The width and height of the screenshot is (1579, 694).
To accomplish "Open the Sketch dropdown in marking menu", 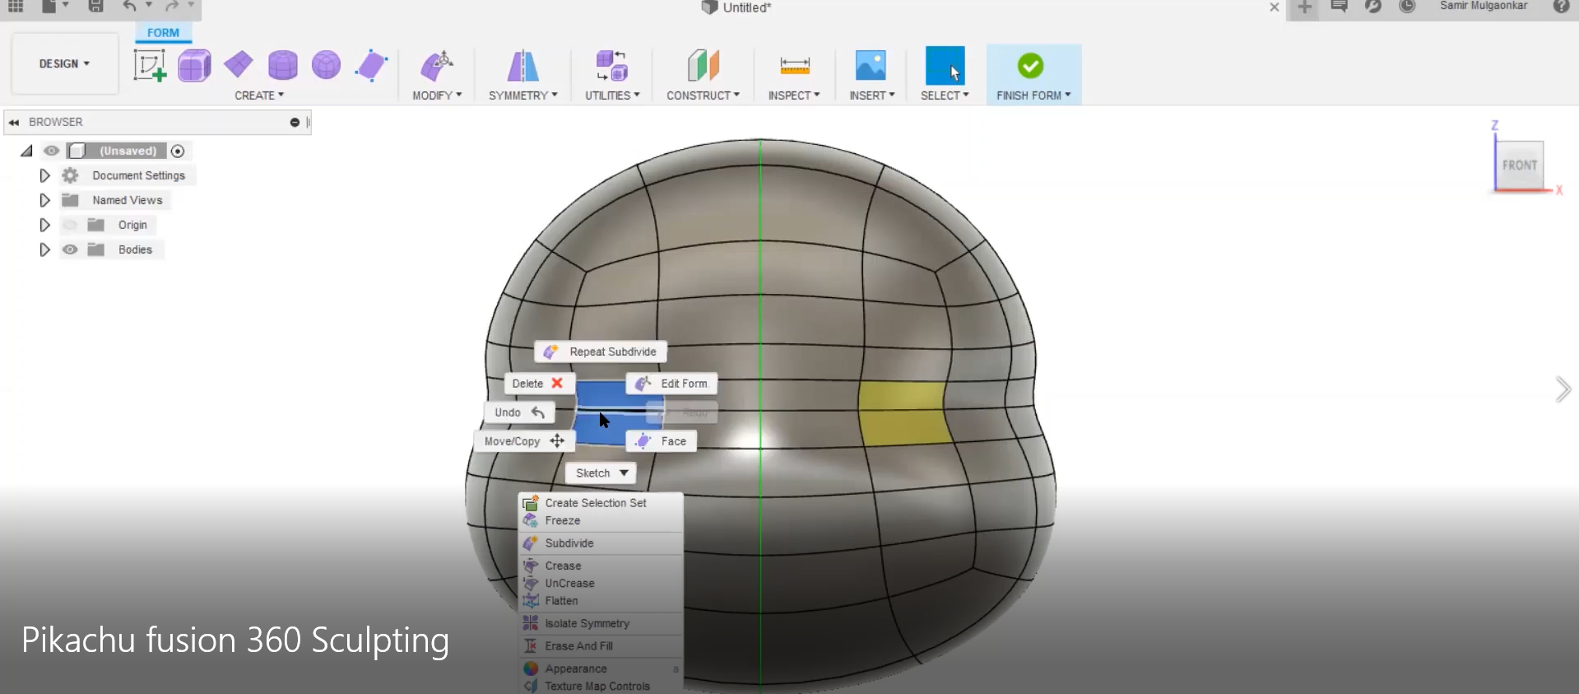I will [x=601, y=473].
